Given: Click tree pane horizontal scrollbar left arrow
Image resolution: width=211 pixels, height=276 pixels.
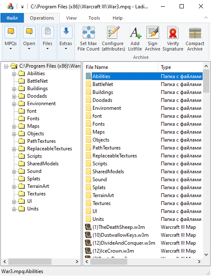Looking at the screenshot, I should (5, 261).
